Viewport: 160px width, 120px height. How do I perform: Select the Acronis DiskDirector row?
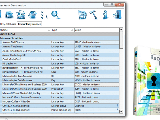61,42
